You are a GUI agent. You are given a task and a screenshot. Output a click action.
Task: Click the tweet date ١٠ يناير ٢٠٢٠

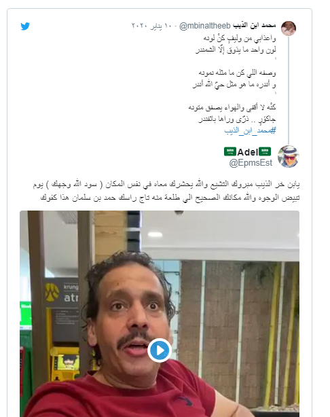point(152,26)
